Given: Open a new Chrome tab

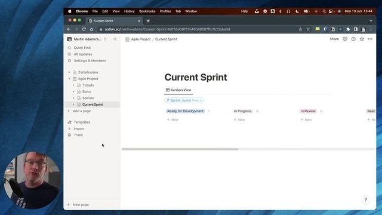Looking at the screenshot, I should pyautogui.click(x=148, y=21).
